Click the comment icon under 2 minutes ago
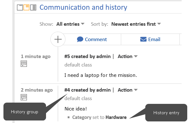The image size is (191, 123). (x=24, y=97)
